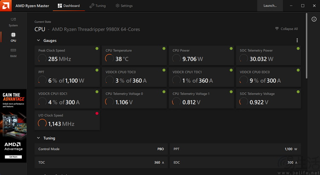Image resolution: width=320 pixels, height=175 pixels.
Task: Open the Gauges three-dot options menu
Action: click(297, 40)
